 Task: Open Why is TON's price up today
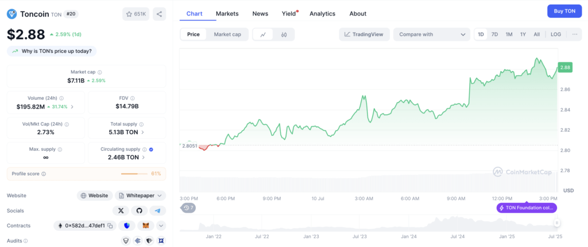pyautogui.click(x=52, y=51)
